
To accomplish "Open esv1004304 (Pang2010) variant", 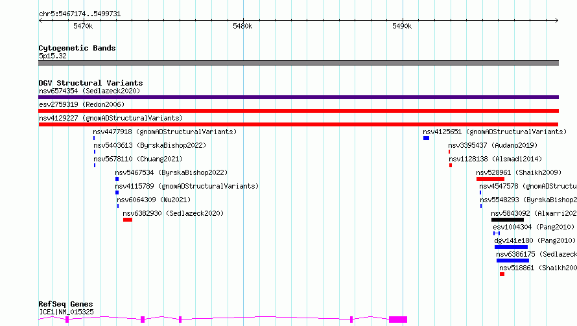I will click(534, 227).
